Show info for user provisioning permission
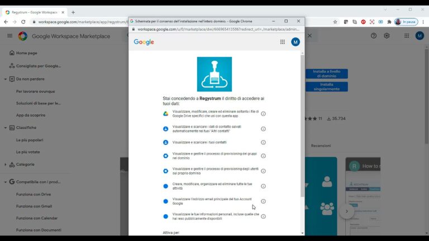 [263, 171]
